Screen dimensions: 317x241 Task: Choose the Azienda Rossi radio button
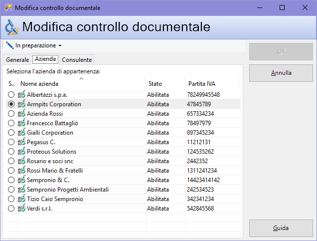pyautogui.click(x=11, y=114)
